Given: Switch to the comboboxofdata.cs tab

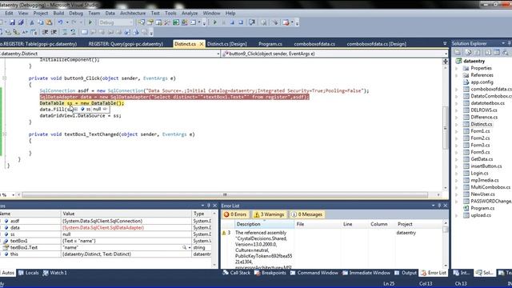Looking at the screenshot, I should tap(314, 44).
